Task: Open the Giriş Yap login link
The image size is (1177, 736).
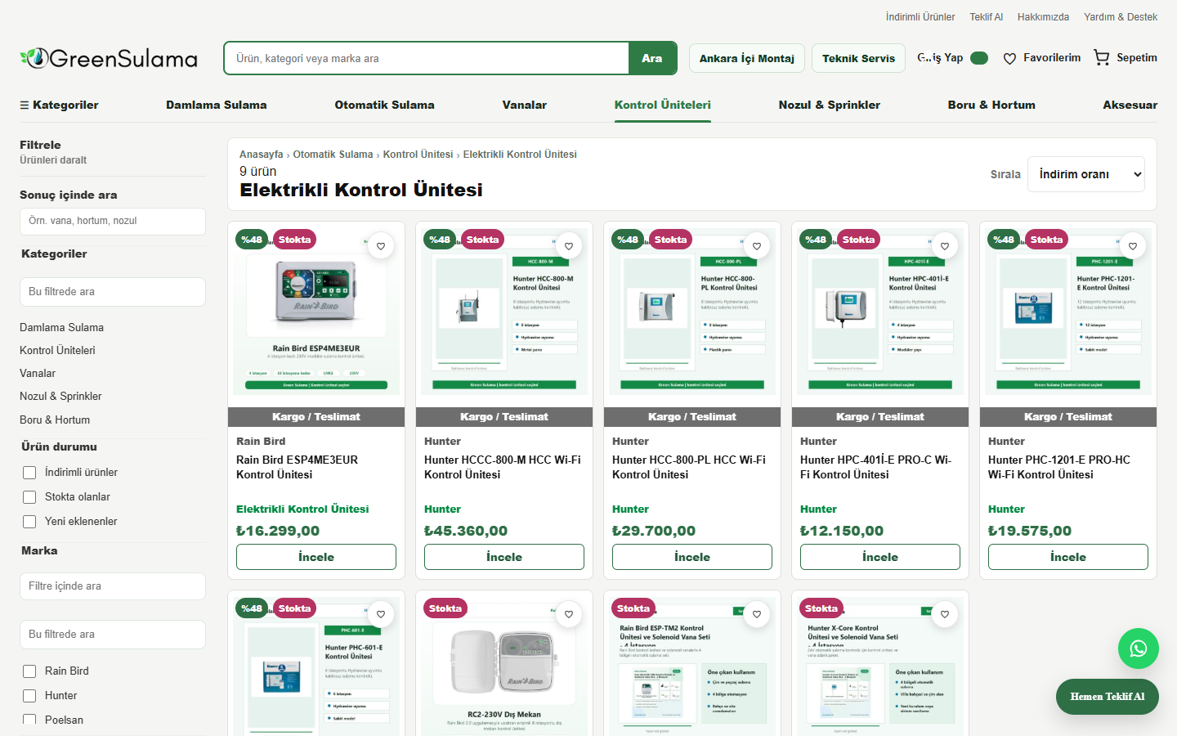Action: 940,58
